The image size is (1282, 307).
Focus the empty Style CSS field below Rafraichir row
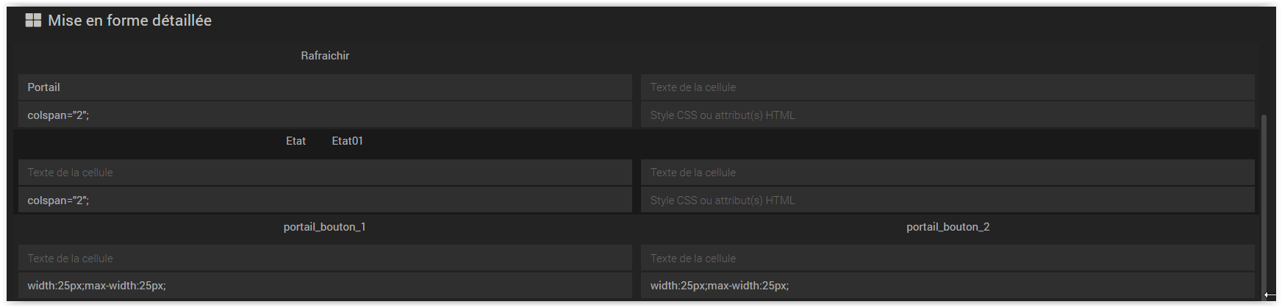948,115
